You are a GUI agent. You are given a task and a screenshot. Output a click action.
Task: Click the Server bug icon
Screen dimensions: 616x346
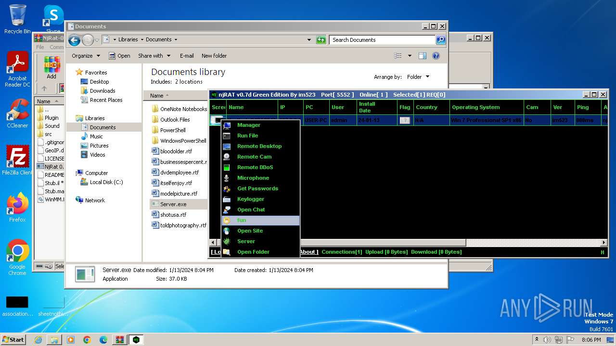click(x=227, y=242)
